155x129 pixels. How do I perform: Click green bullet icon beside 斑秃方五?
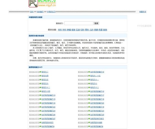coord(40,80)
